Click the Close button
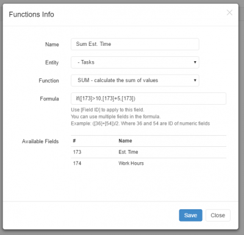The width and height of the screenshot is (244, 235). 218,215
